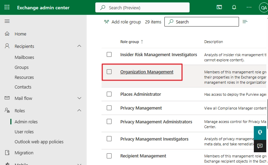Click the Mail flow envelope icon
Image resolution: width=268 pixels, height=165 pixels.
pyautogui.click(x=7, y=98)
